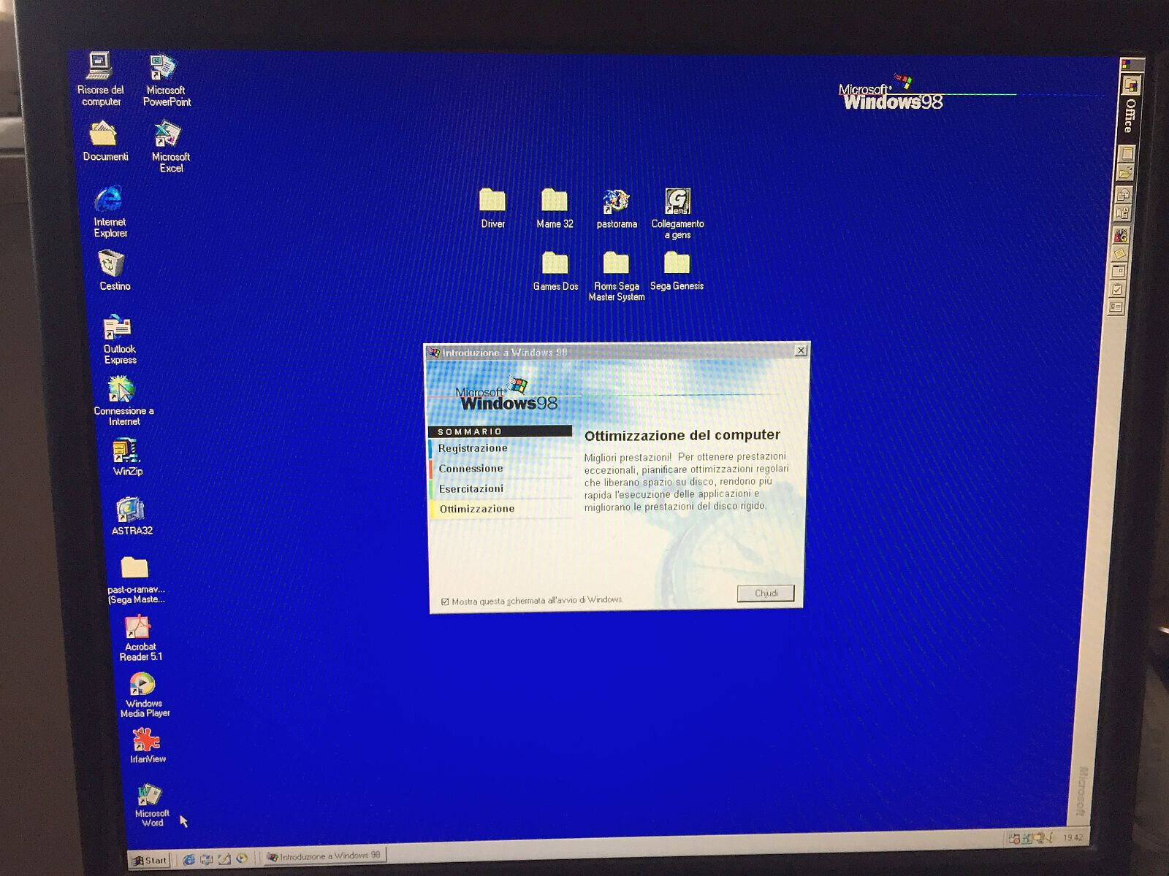Select the Microsoft PowerPoint shortcut
Image resolution: width=1169 pixels, height=876 pixels.
164,69
